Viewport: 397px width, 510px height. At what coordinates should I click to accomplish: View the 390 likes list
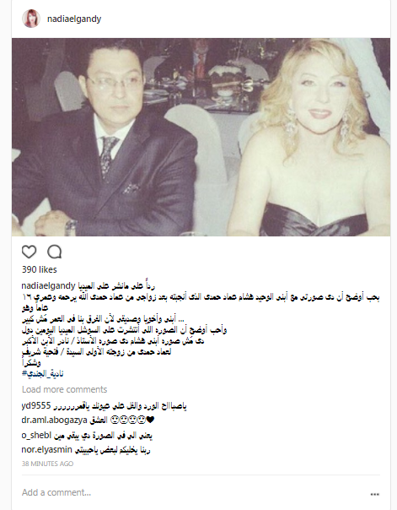[40, 269]
